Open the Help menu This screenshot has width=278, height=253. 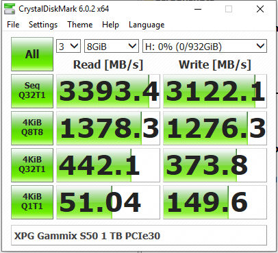point(110,25)
